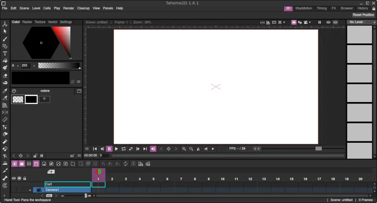Open the style editor hamburger menu

[x=79, y=82]
